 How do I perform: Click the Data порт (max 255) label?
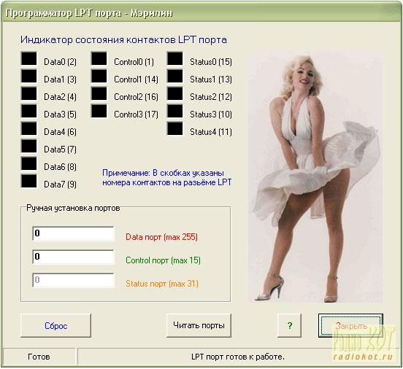(x=161, y=237)
